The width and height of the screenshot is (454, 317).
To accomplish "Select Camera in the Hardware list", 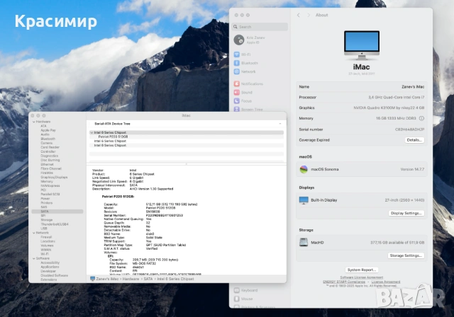I will point(46,143).
